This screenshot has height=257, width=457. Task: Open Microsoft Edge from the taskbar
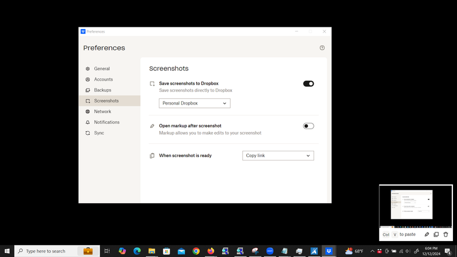coord(137,251)
